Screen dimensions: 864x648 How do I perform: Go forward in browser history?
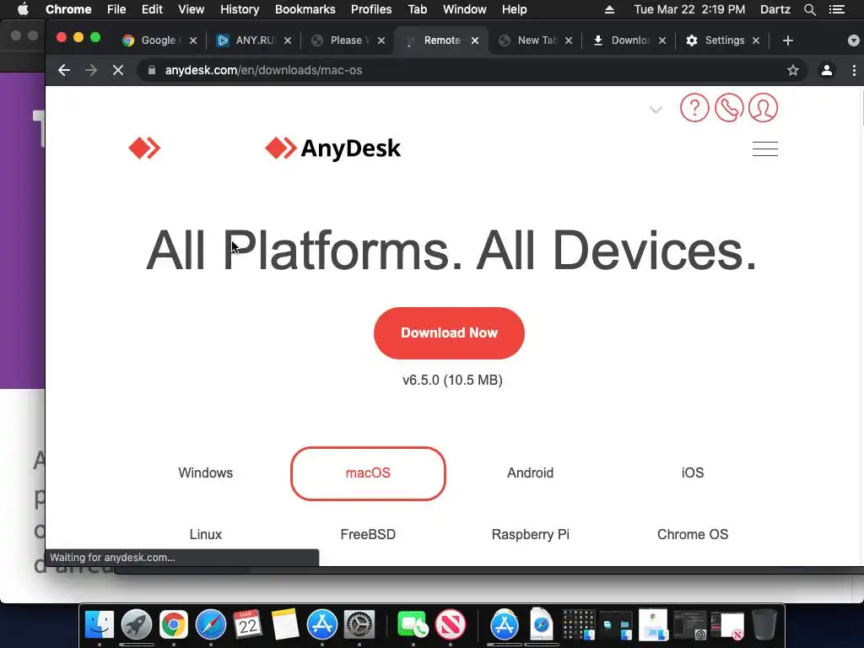coord(91,70)
